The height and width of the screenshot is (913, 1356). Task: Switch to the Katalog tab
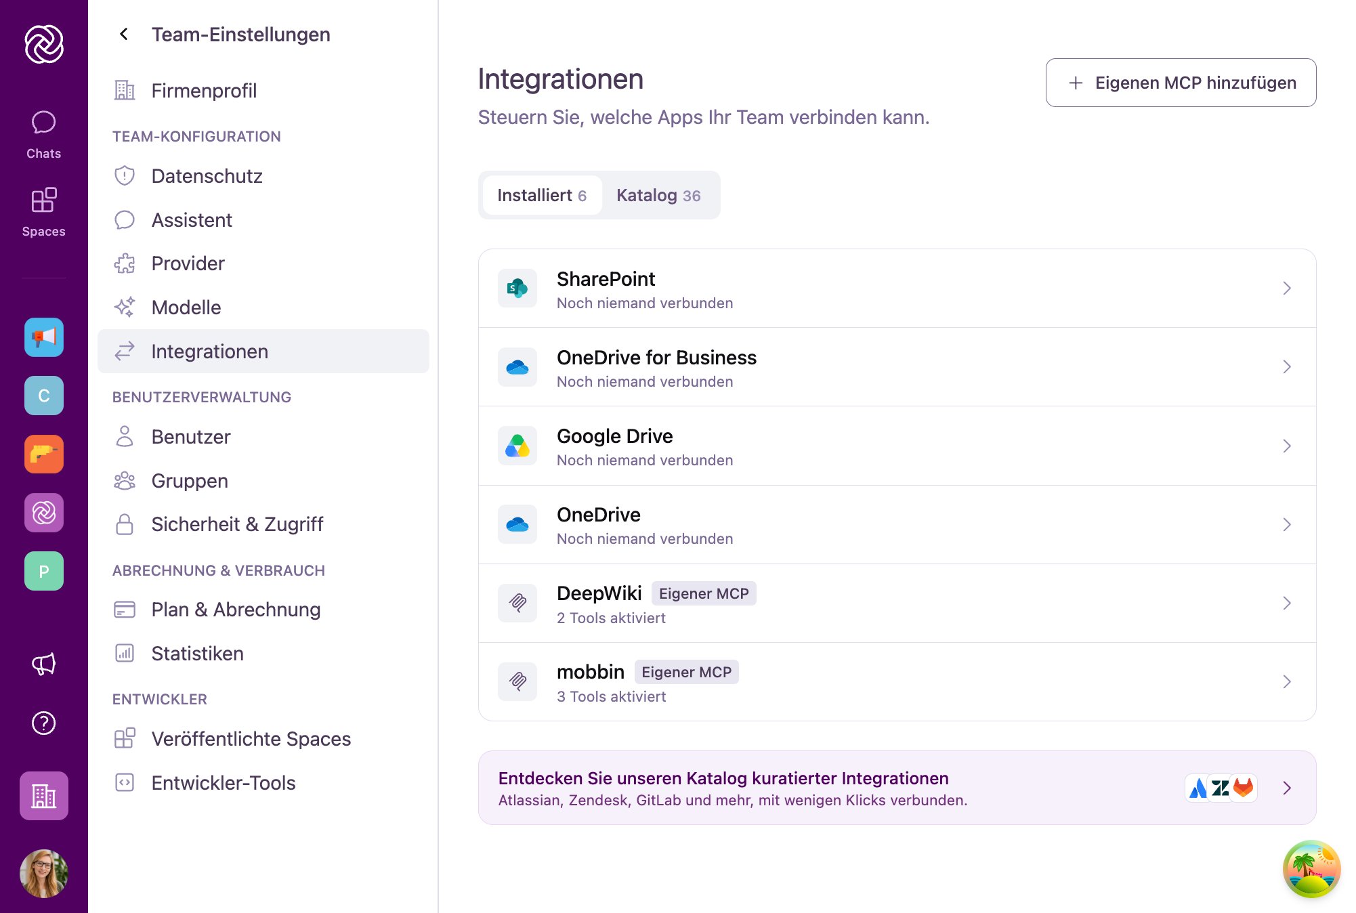[658, 195]
